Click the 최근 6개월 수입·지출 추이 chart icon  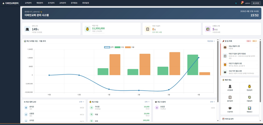(25, 41)
